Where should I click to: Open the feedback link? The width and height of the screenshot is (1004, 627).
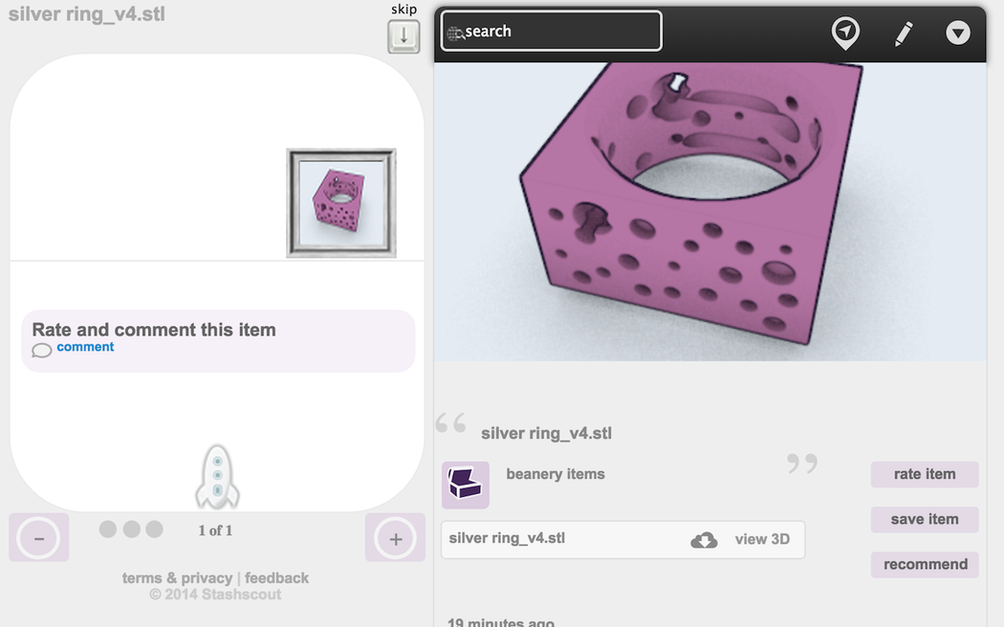(x=276, y=578)
